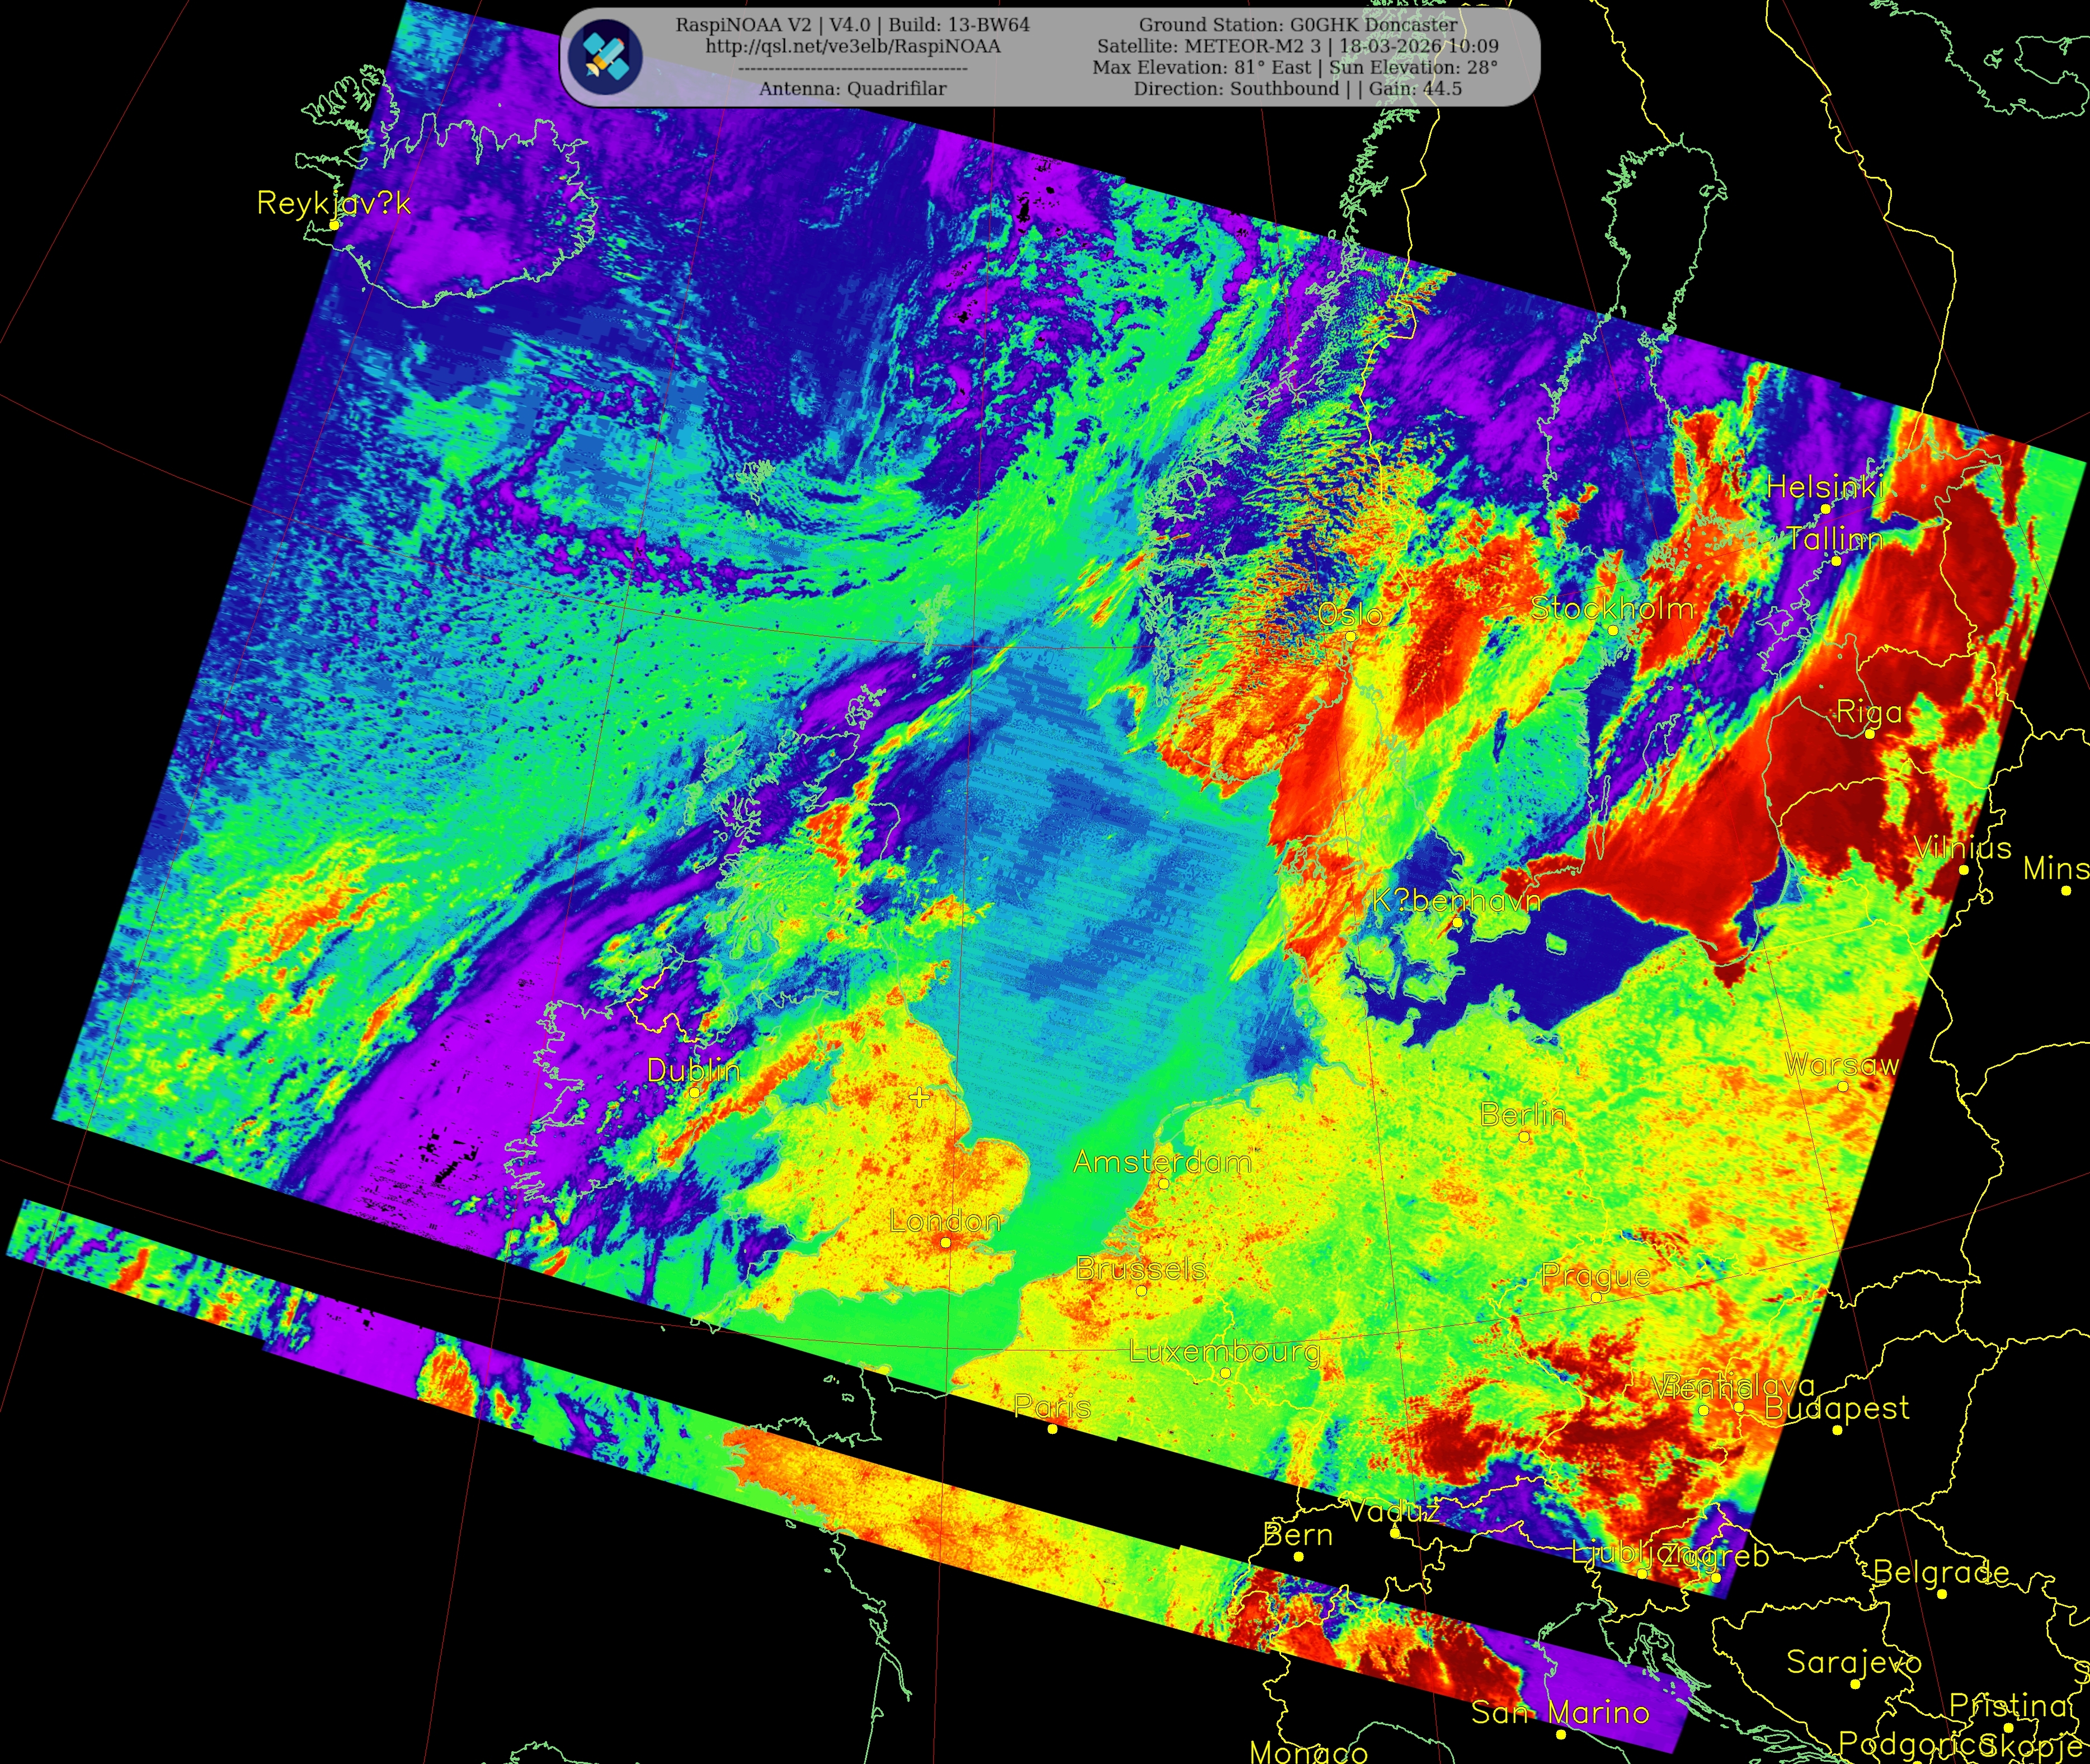Click the Reykjavik city marker dot

point(335,225)
